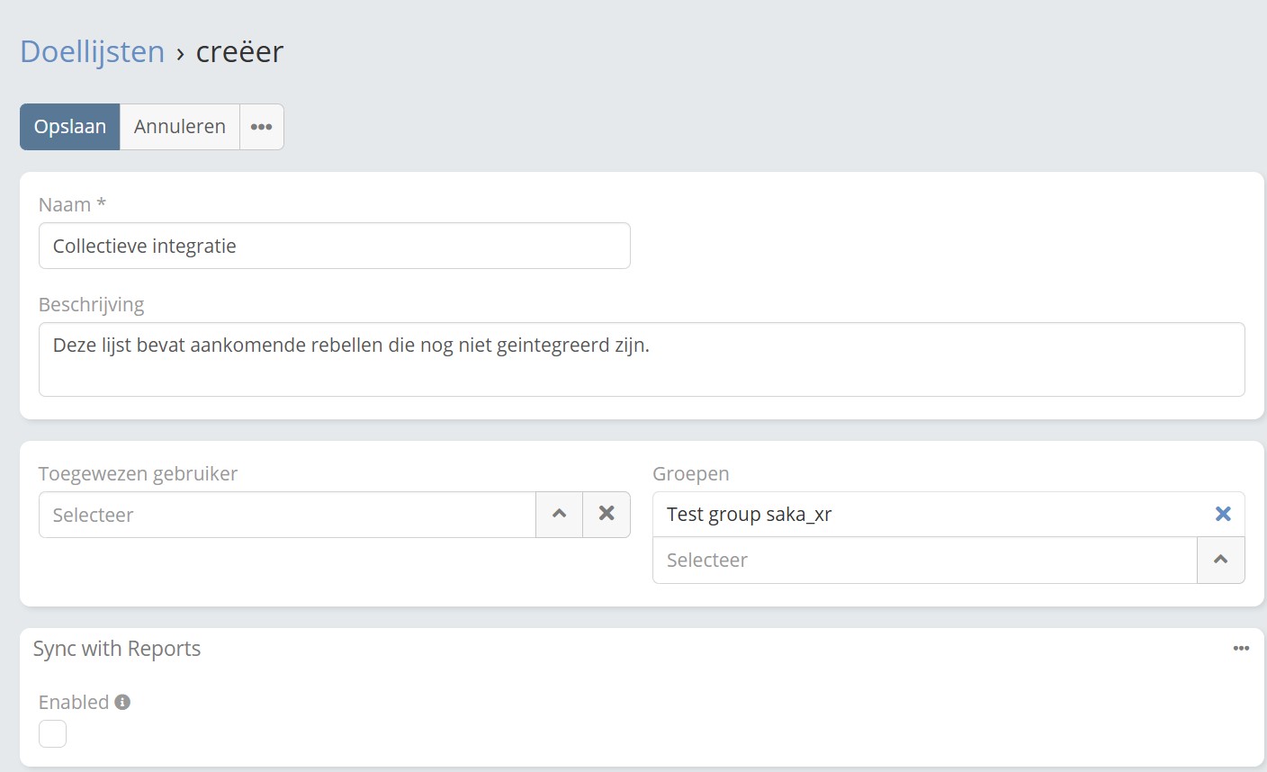Edit the Naam field 'Collectieve integratie'

click(335, 246)
